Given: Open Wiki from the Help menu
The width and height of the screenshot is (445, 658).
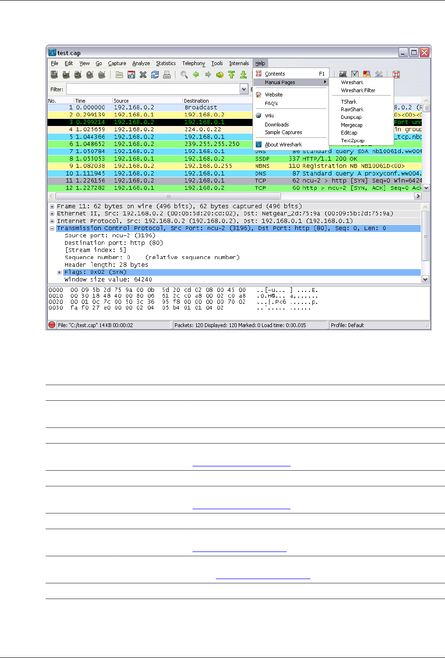Looking at the screenshot, I should [x=290, y=116].
